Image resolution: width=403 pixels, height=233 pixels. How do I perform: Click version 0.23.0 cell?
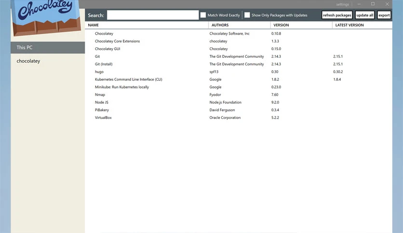(276, 87)
